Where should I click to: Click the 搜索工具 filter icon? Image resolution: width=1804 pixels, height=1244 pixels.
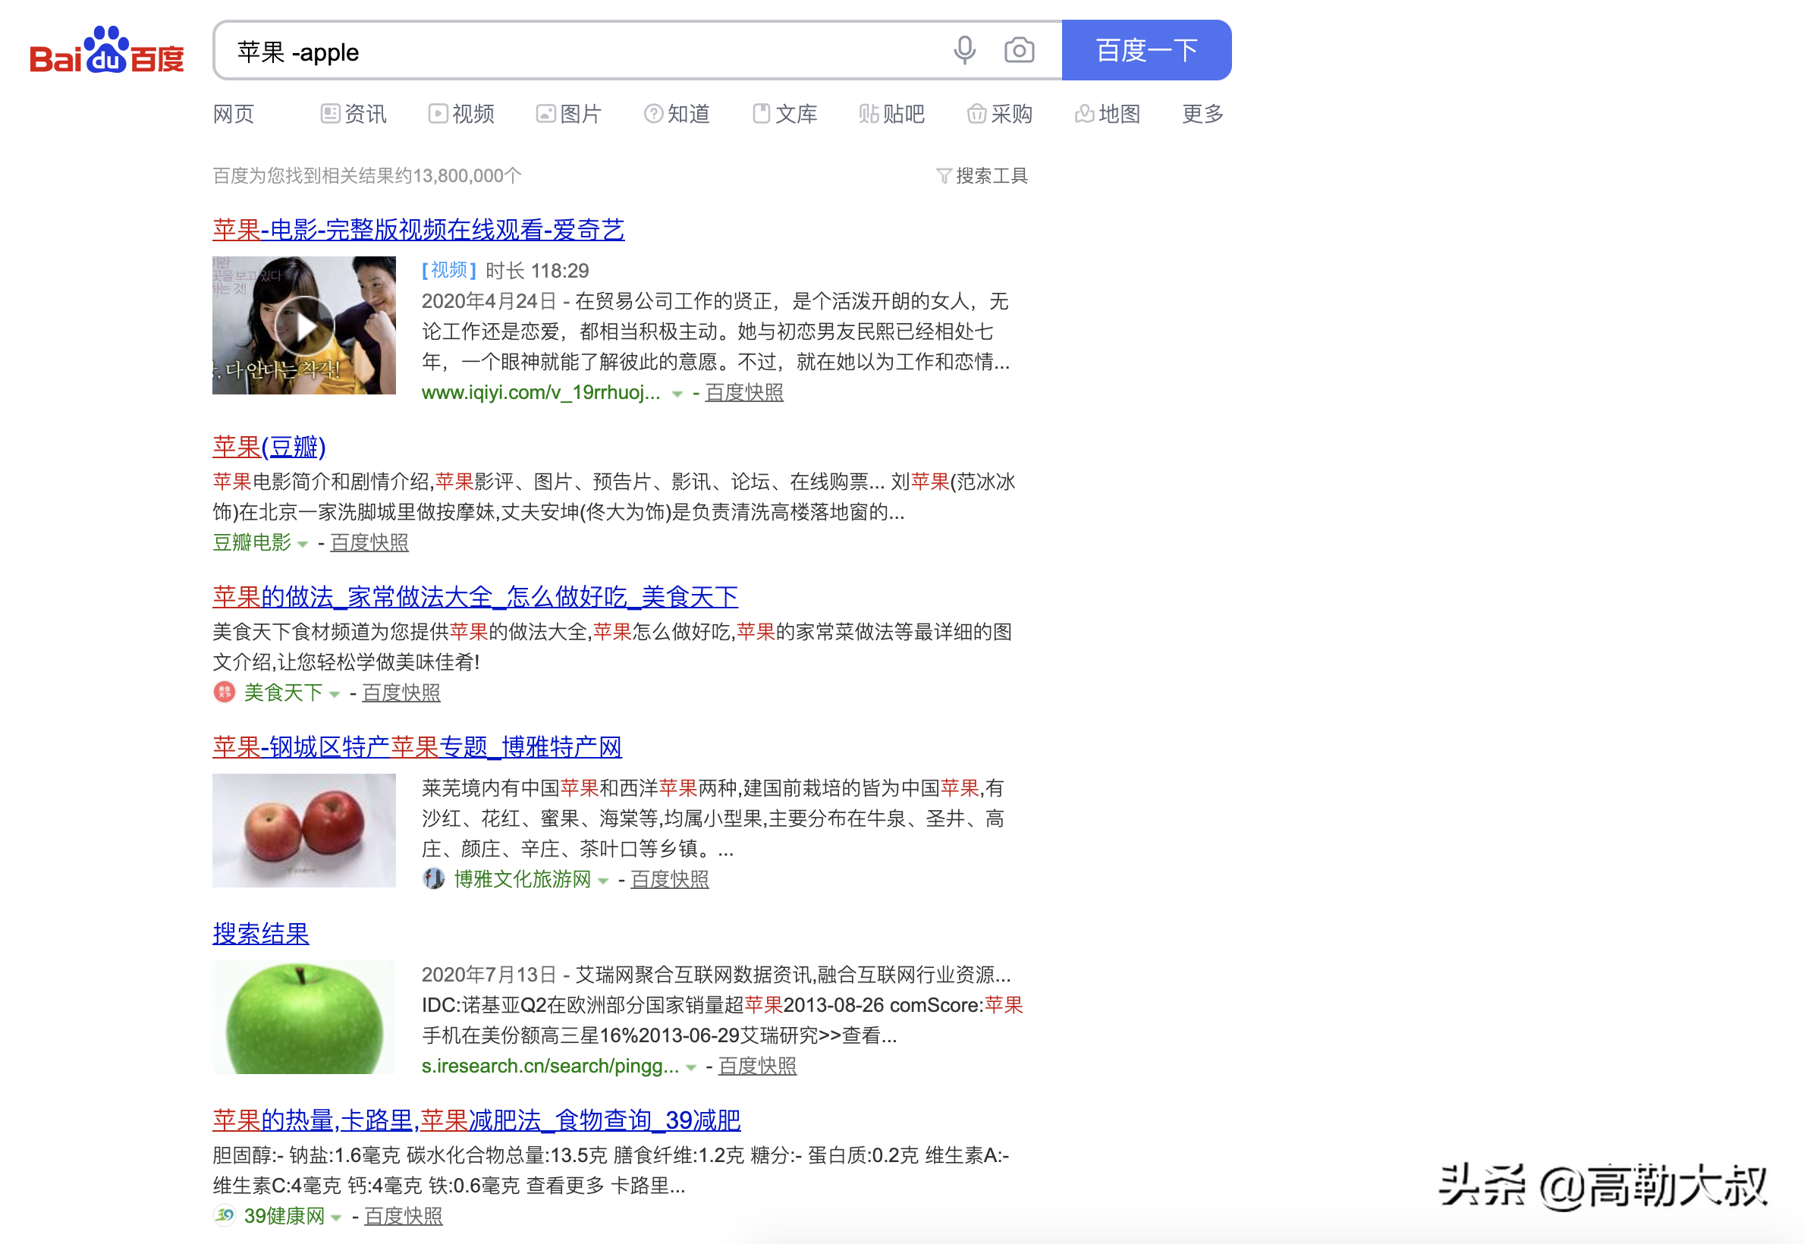tap(943, 176)
